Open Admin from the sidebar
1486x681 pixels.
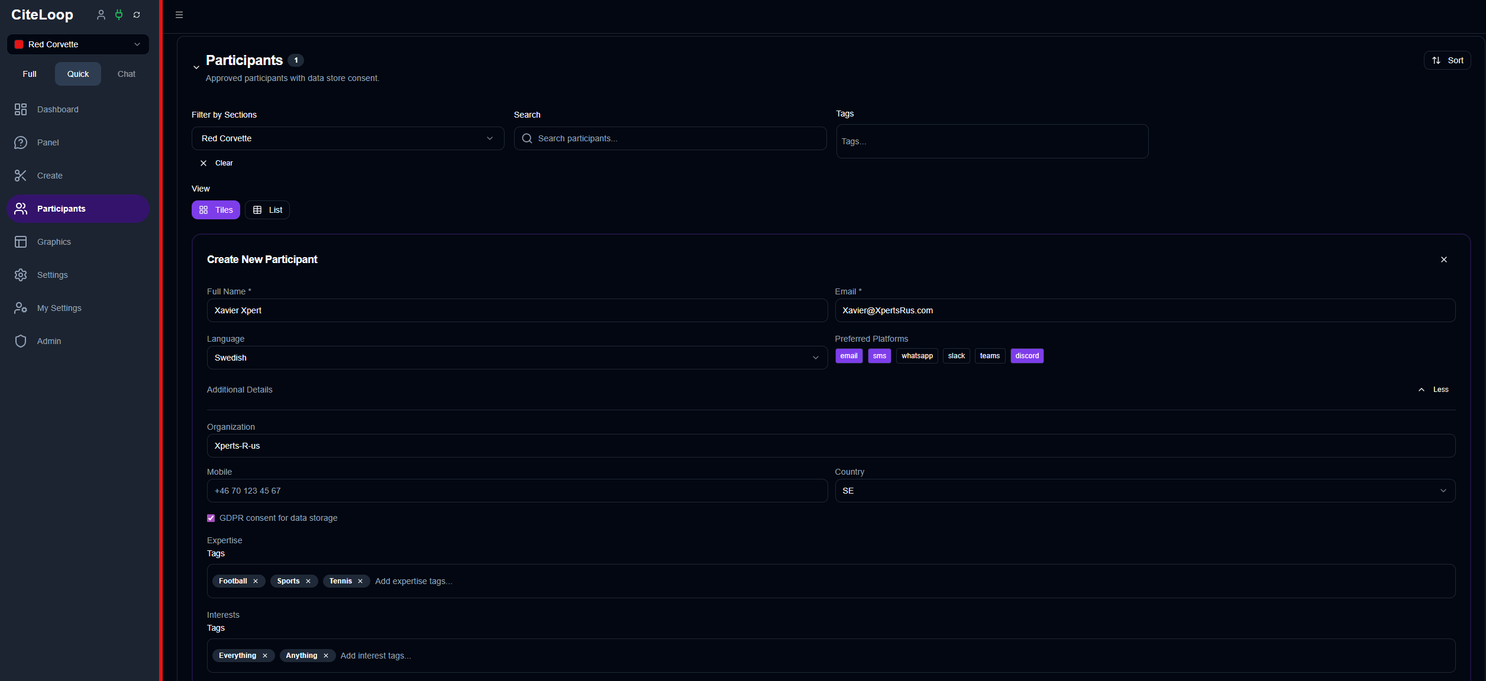click(x=78, y=341)
